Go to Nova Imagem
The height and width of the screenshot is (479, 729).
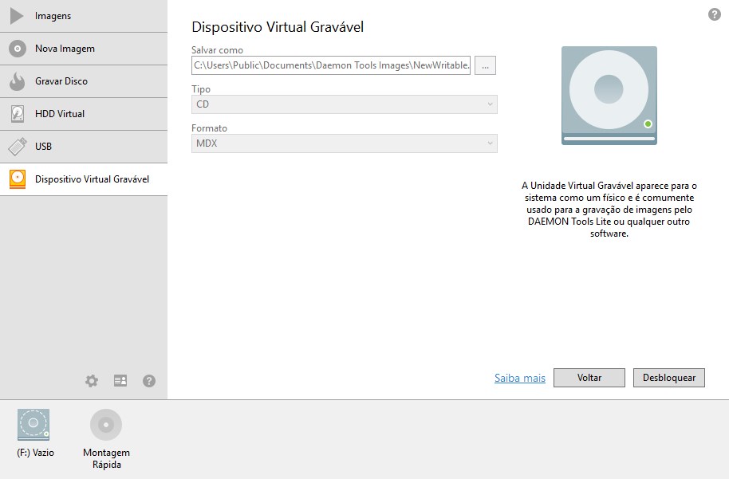[84, 49]
